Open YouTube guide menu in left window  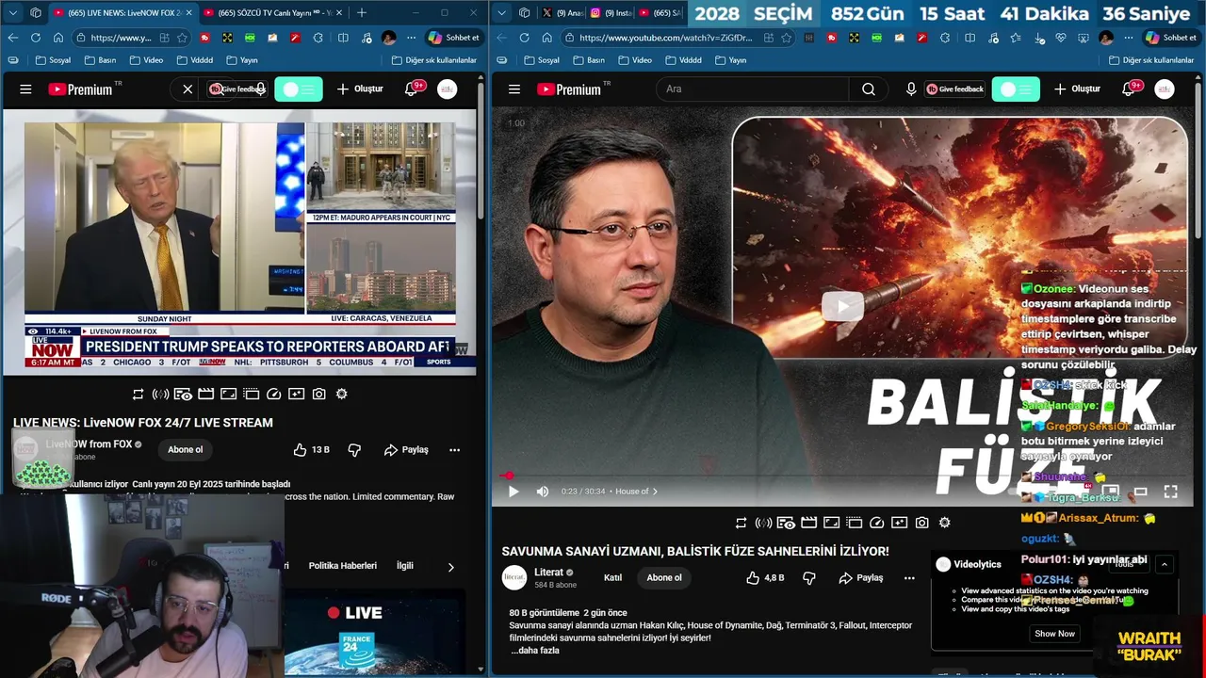pyautogui.click(x=25, y=89)
